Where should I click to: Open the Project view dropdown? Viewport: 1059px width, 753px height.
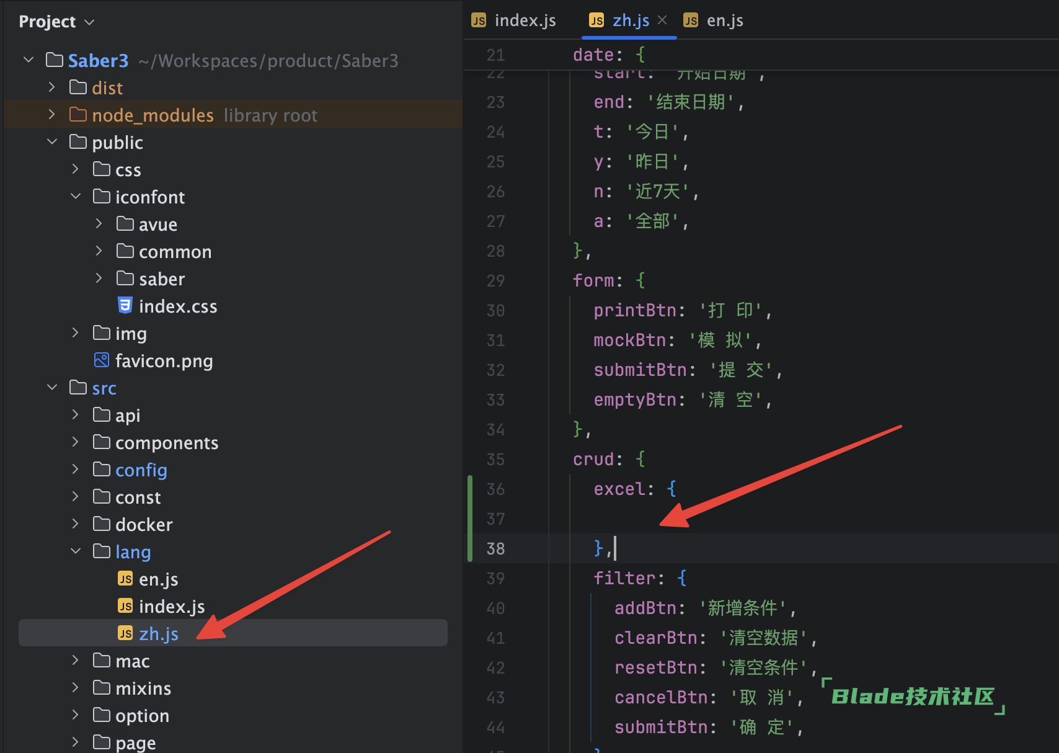coord(56,22)
